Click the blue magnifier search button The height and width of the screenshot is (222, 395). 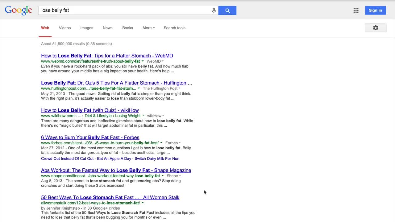tap(227, 10)
